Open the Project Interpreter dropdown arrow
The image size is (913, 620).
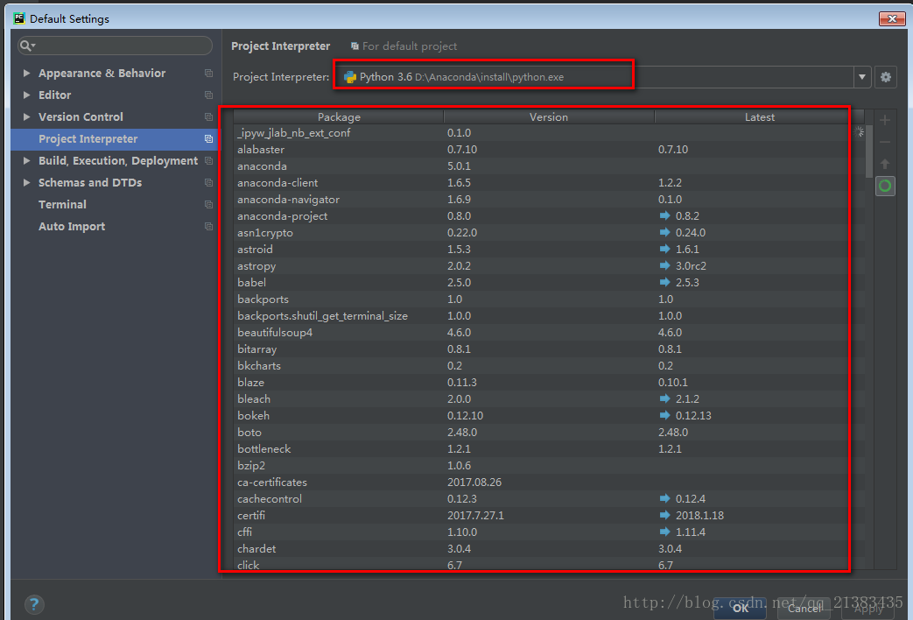861,77
